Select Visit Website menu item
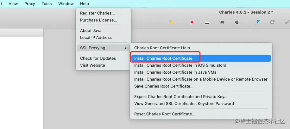290x129 pixels. click(104, 65)
